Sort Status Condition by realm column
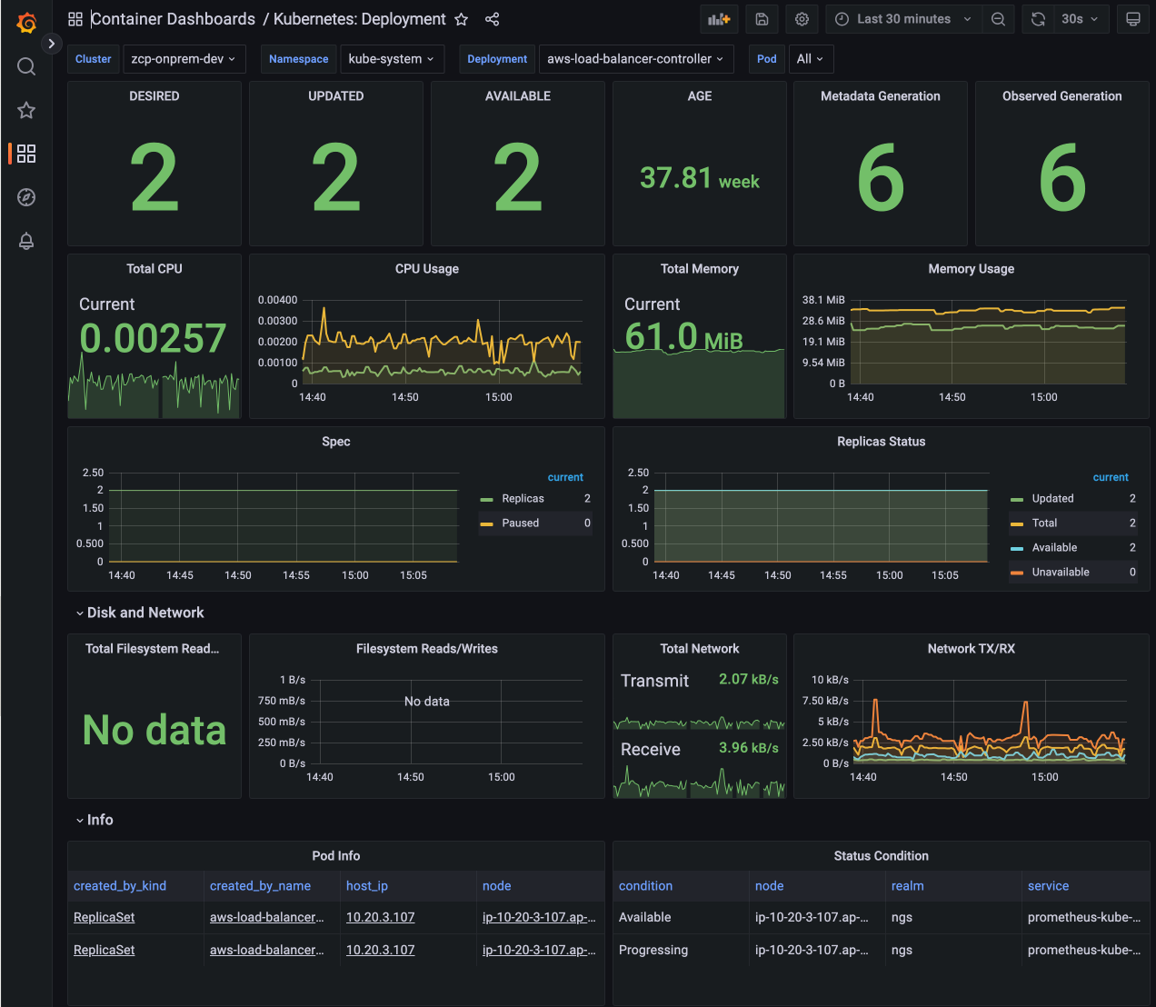The image size is (1156, 1007). coord(907,886)
